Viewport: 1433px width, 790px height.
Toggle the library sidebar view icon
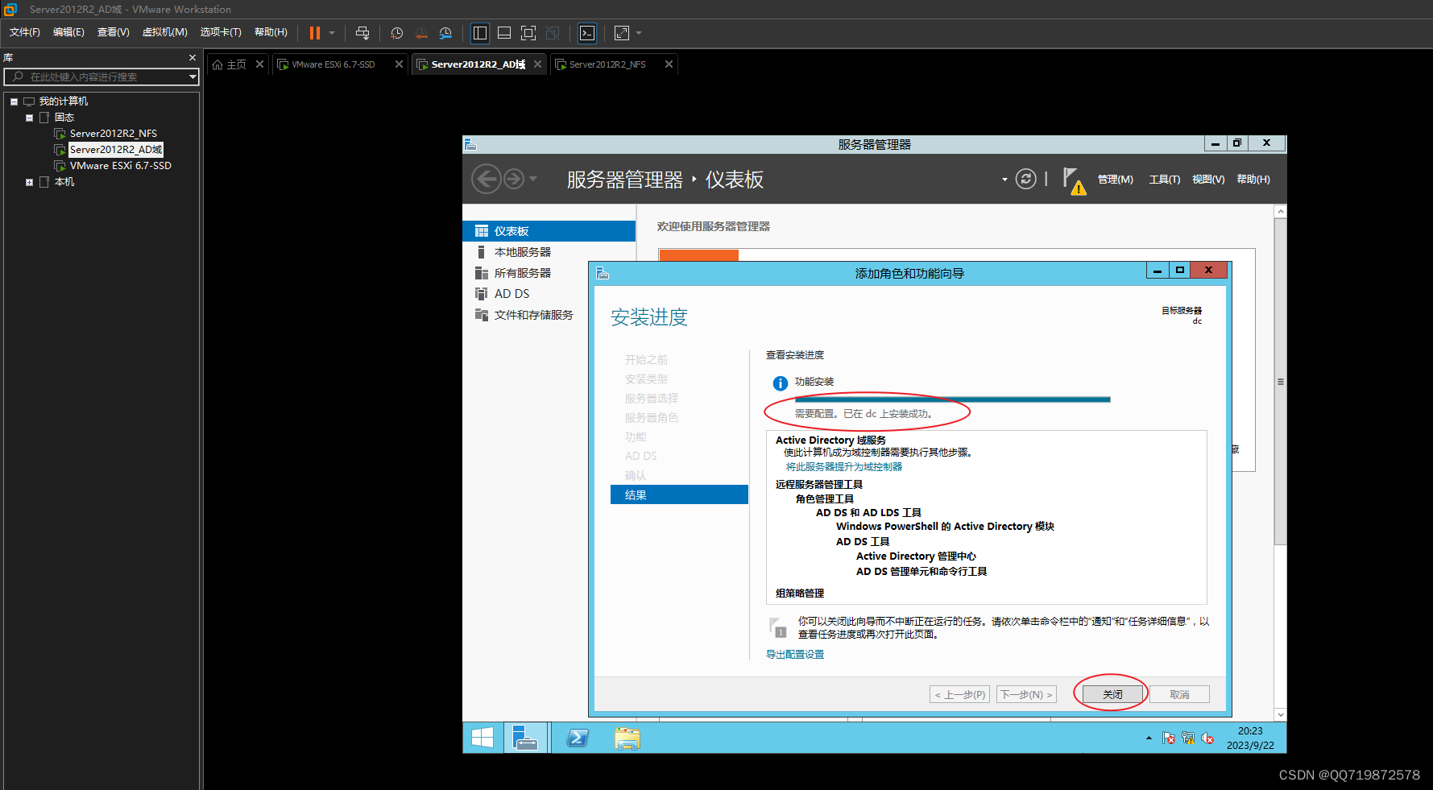pos(480,33)
